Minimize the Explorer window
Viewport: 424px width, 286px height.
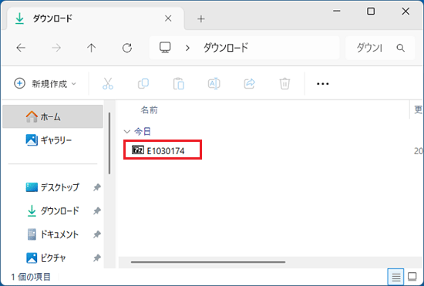[337, 11]
